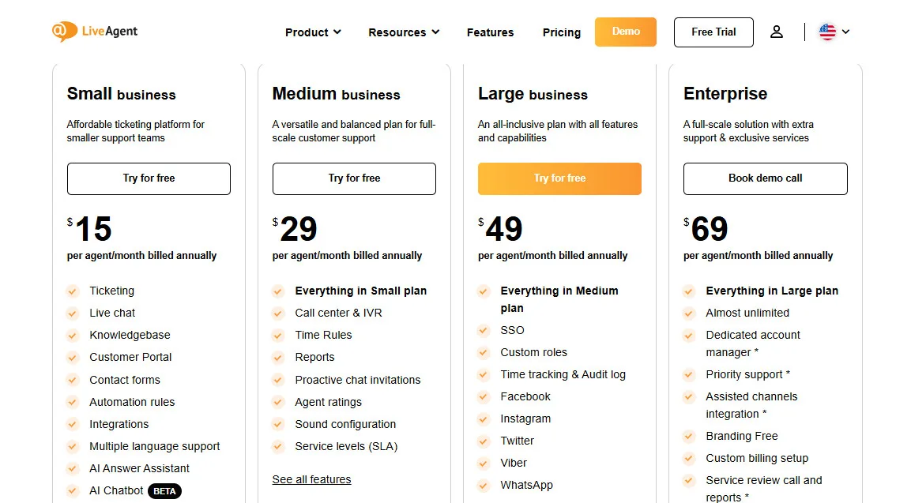Click the checkmark next to Priority support
Image resolution: width=911 pixels, height=503 pixels.
[688, 374]
